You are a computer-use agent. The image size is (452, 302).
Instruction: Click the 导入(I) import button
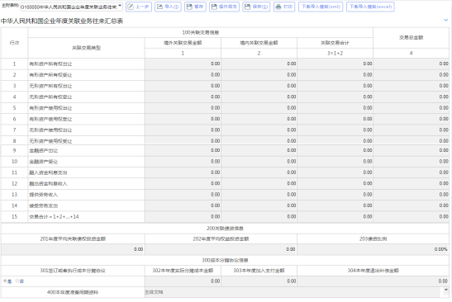168,7
